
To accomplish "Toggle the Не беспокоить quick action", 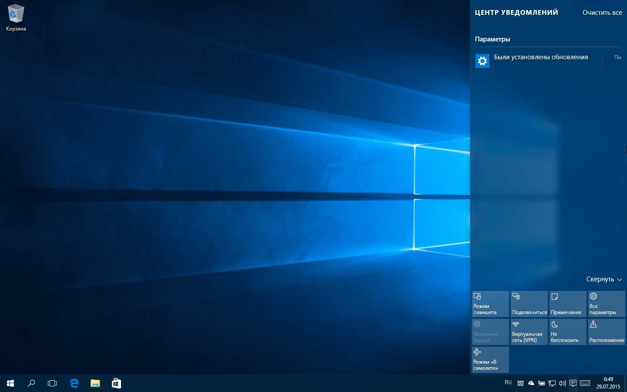I will [568, 332].
